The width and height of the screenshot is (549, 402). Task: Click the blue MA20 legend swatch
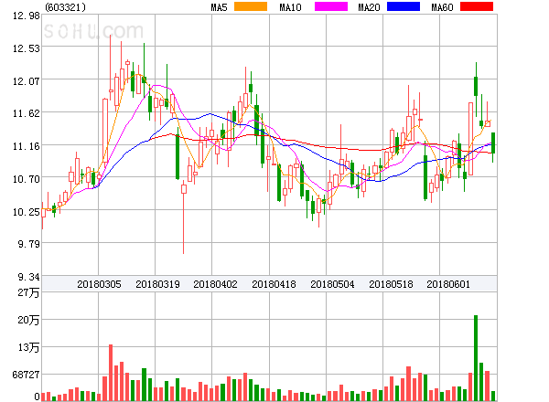coord(404,6)
